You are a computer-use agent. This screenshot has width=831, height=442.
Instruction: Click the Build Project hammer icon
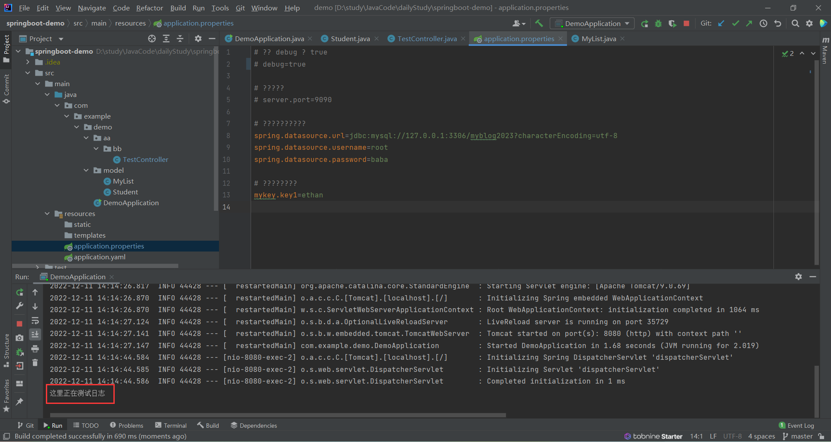539,23
